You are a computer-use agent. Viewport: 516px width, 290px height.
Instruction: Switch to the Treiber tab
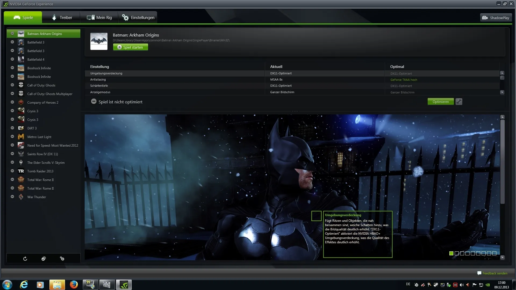(x=61, y=18)
